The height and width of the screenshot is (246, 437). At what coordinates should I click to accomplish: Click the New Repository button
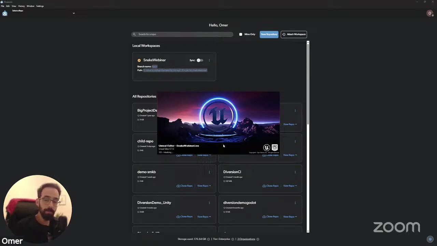tap(269, 34)
